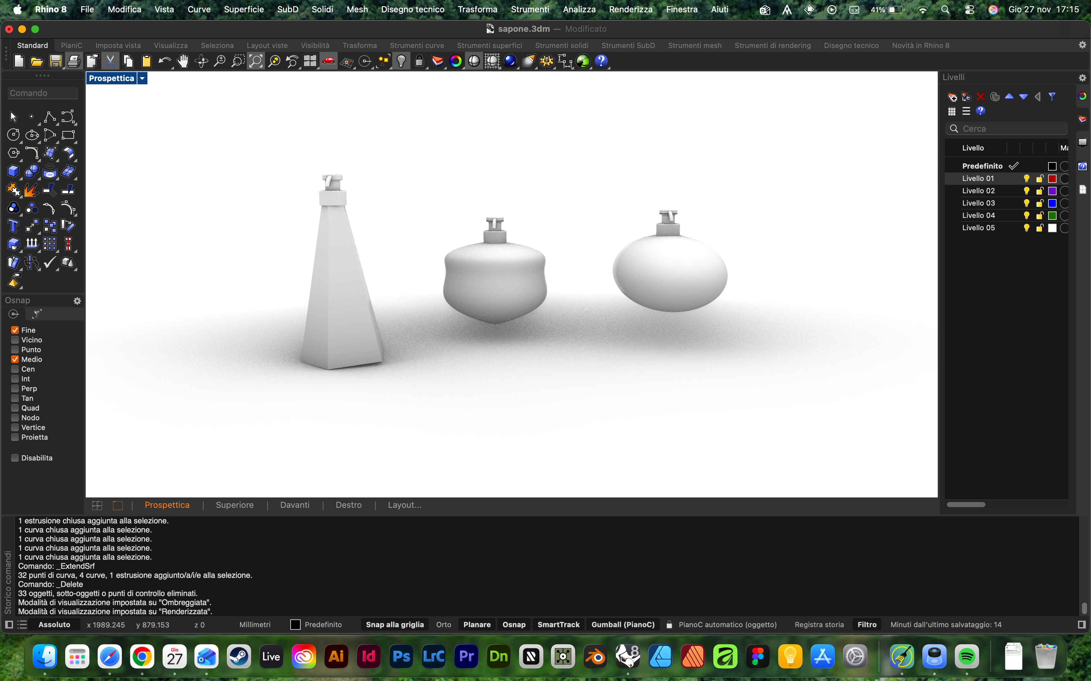Click the Undo arrow icon
The height and width of the screenshot is (681, 1091).
pyautogui.click(x=165, y=61)
